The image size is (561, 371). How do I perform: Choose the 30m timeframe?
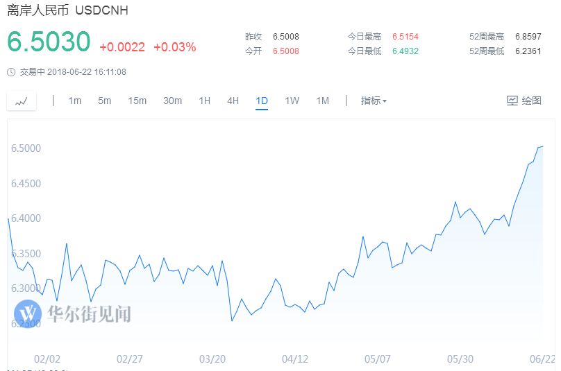(172, 101)
